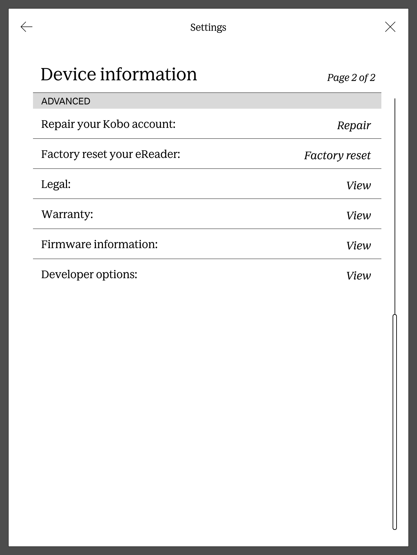Screen dimensions: 417x555
Task: Open View next to Warranty
Action: pos(358,216)
